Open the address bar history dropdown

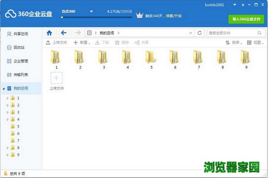(x=191, y=33)
